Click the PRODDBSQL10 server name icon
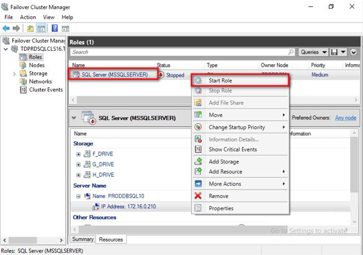This screenshot has height=255, width=363. [x=88, y=196]
